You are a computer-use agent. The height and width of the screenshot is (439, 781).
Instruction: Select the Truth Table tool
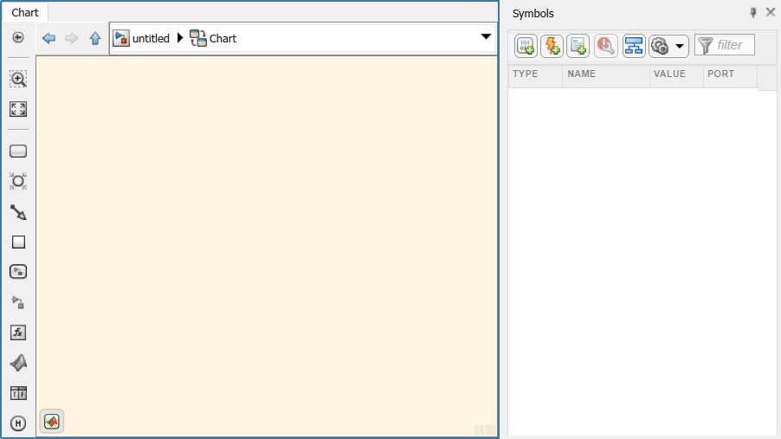pyautogui.click(x=18, y=394)
